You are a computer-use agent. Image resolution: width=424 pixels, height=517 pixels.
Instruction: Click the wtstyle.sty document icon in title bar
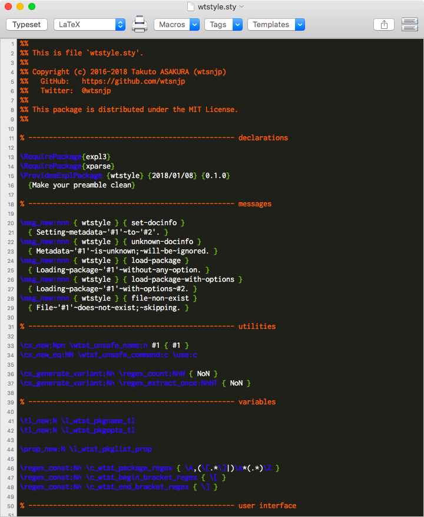(190, 6)
